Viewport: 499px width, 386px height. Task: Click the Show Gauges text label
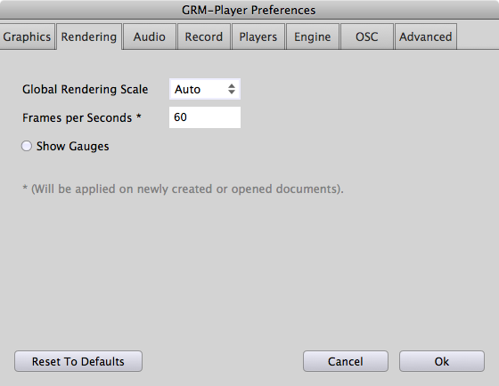coord(72,147)
